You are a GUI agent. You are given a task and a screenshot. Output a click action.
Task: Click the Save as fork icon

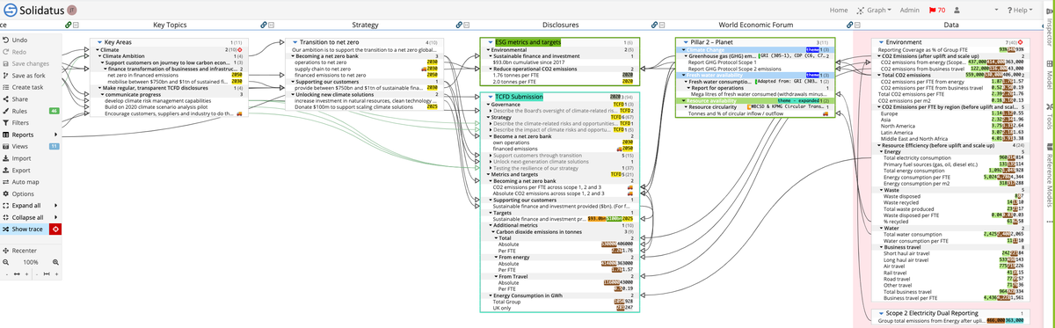(x=5, y=76)
